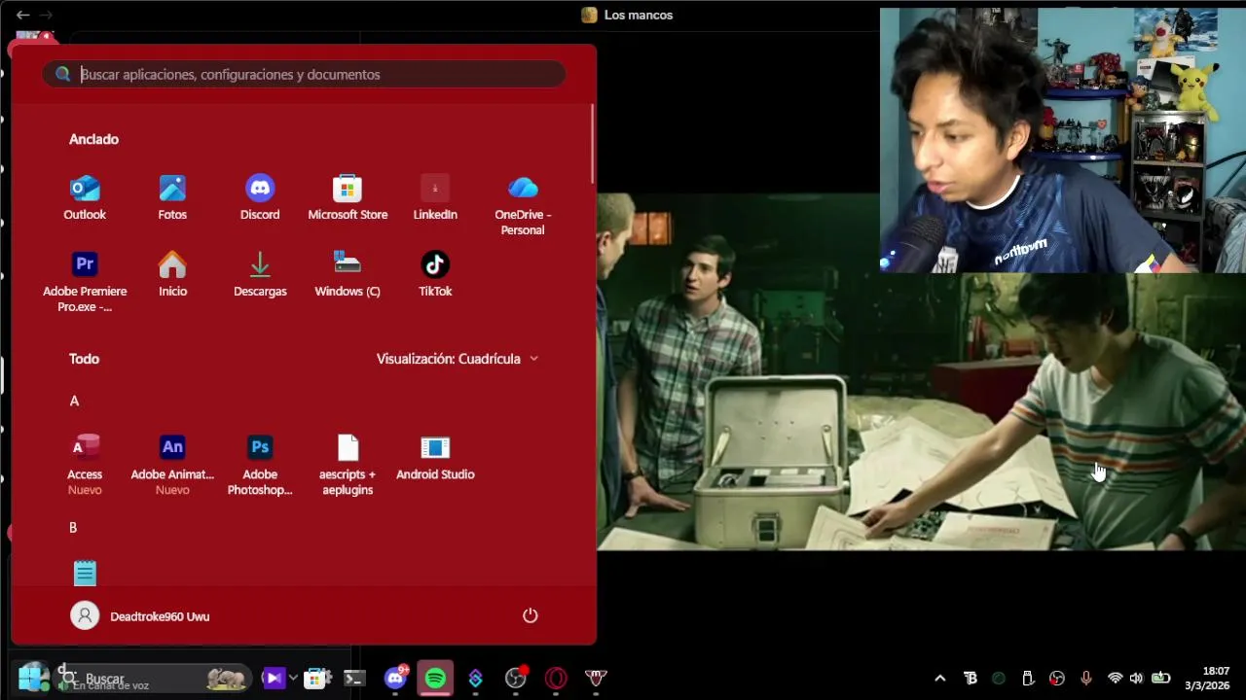The height and width of the screenshot is (700, 1246).
Task: Open Microsoft Store on the taskbar
Action: click(317, 678)
